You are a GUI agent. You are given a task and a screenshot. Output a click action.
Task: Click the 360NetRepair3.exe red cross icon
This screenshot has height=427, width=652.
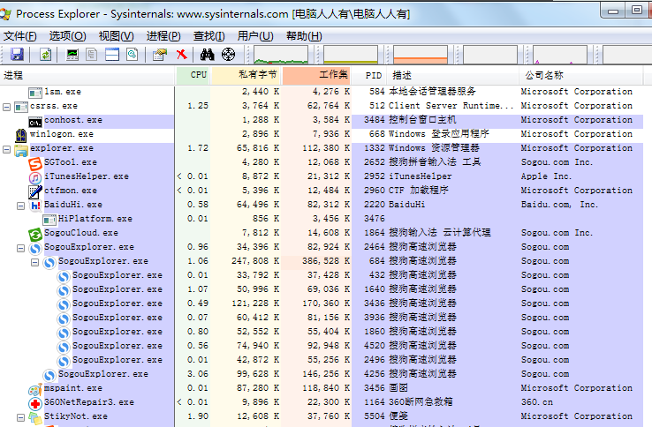coord(35,403)
